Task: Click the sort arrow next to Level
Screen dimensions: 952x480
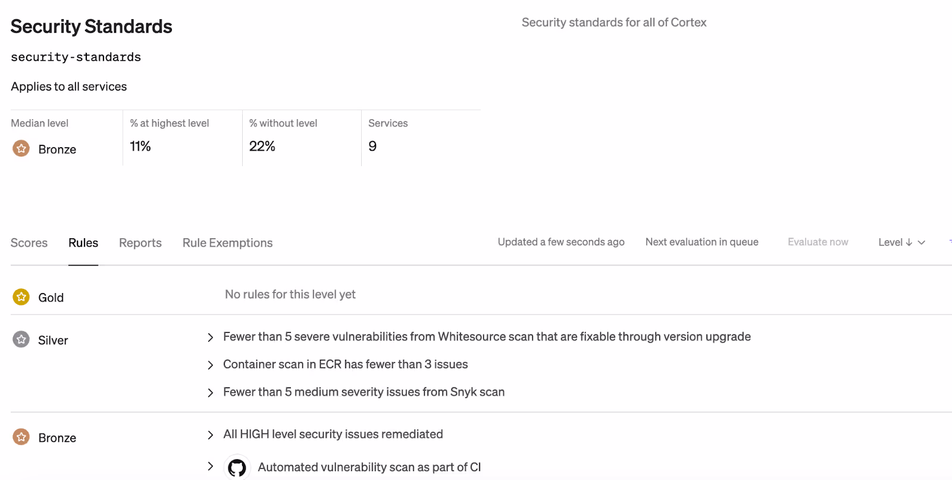Action: pyautogui.click(x=909, y=242)
